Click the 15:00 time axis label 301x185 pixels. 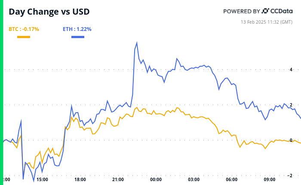[42, 179]
